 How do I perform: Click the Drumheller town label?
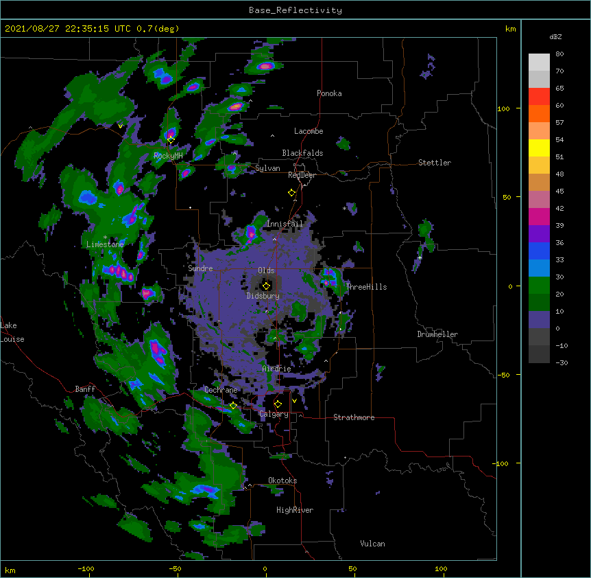[437, 334]
